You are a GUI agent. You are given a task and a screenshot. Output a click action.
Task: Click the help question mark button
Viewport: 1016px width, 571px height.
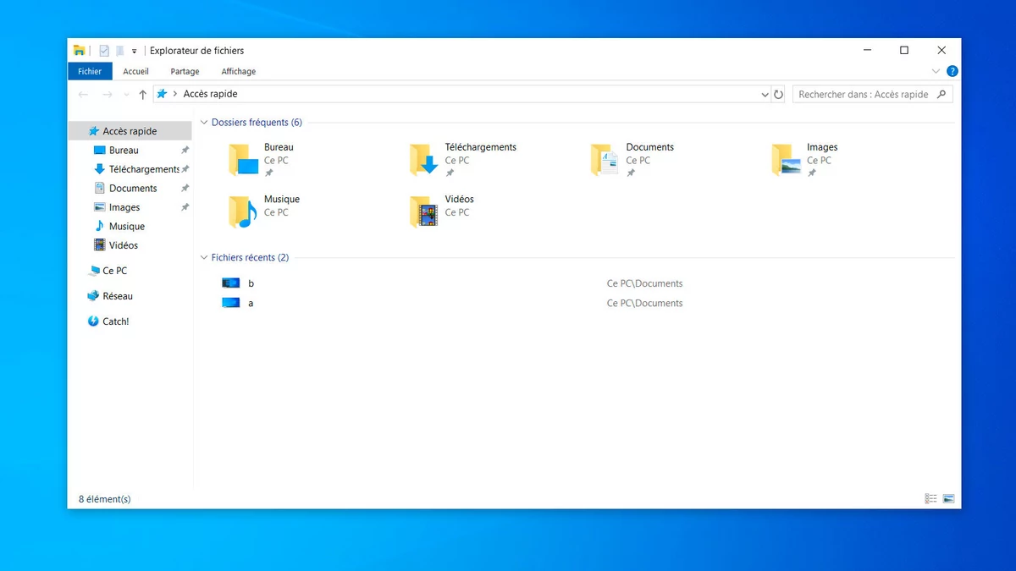(952, 71)
